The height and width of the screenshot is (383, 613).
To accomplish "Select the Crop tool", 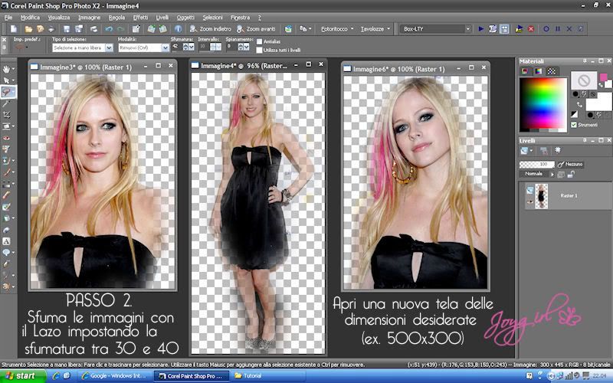I will [6, 115].
